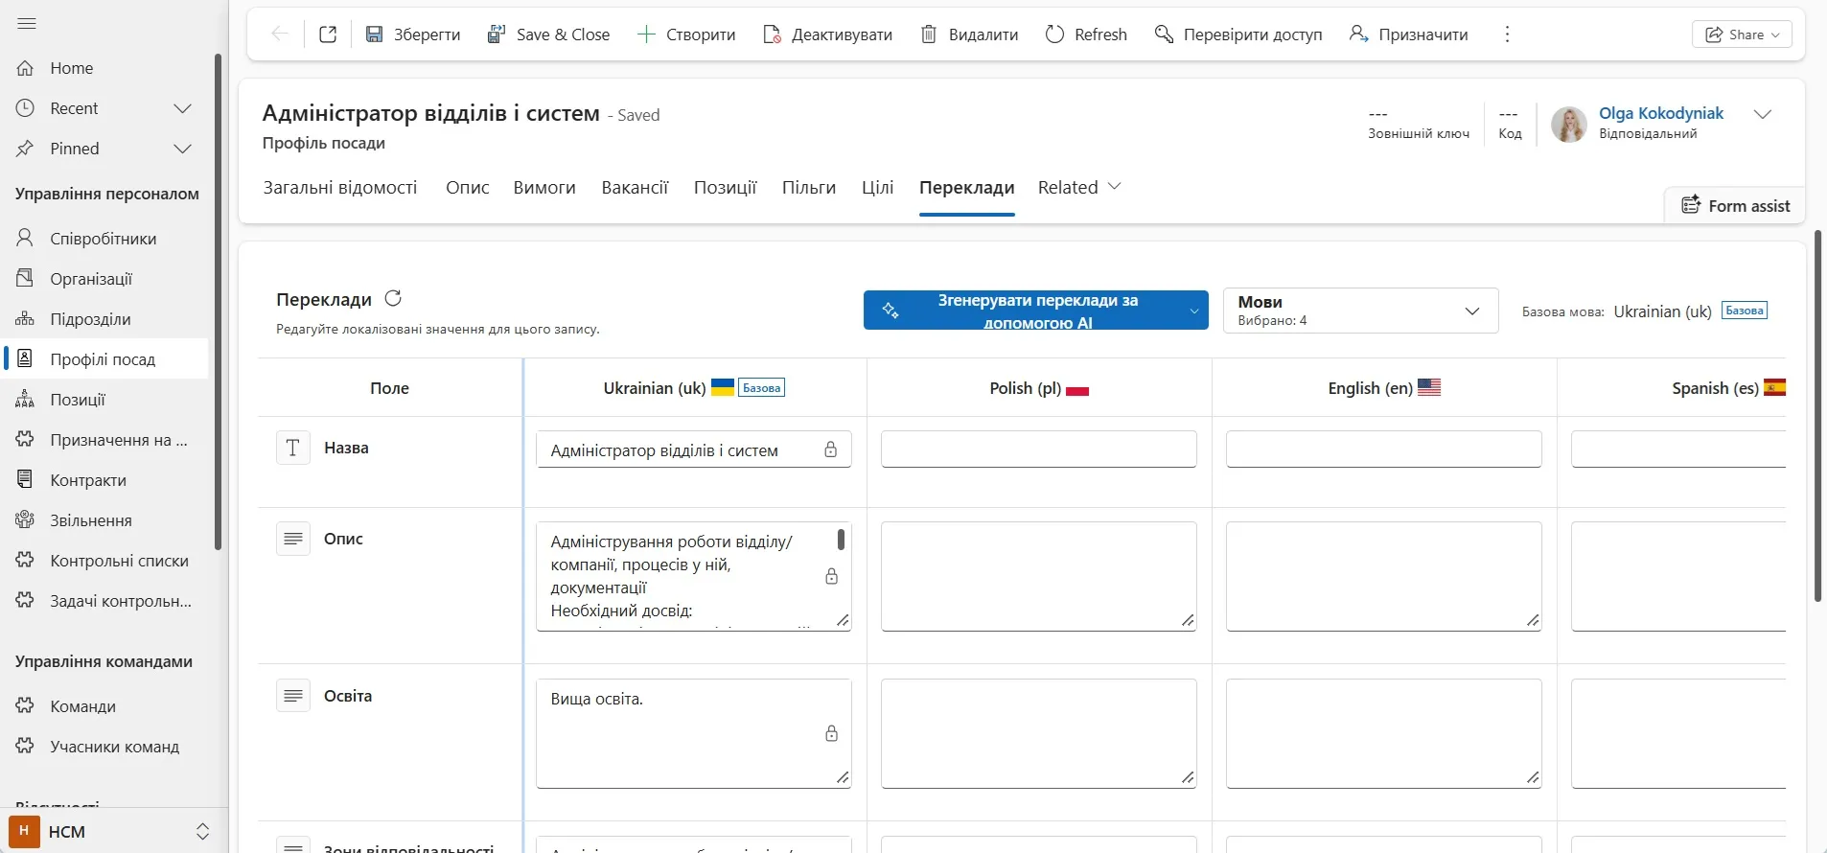Image resolution: width=1827 pixels, height=853 pixels.
Task: Switch to the Загальні відомості tab
Action: pyautogui.click(x=340, y=188)
